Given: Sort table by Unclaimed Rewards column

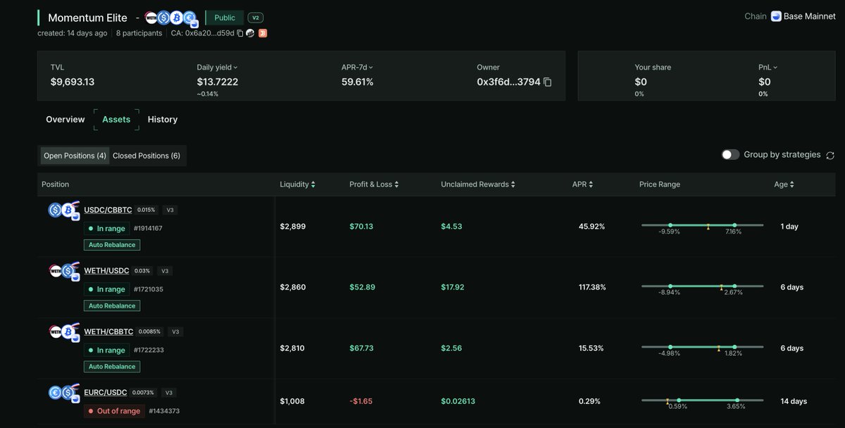Looking at the screenshot, I should pyautogui.click(x=478, y=184).
